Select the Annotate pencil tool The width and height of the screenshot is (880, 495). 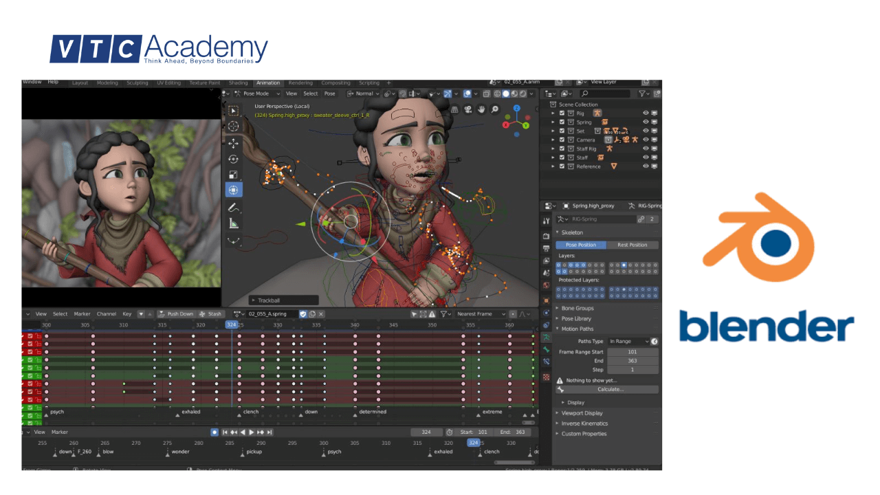point(234,207)
